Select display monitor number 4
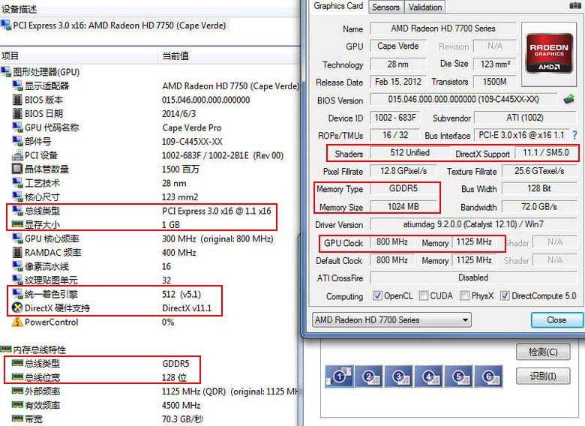Image resolution: width=585 pixels, height=426 pixels. [429, 376]
